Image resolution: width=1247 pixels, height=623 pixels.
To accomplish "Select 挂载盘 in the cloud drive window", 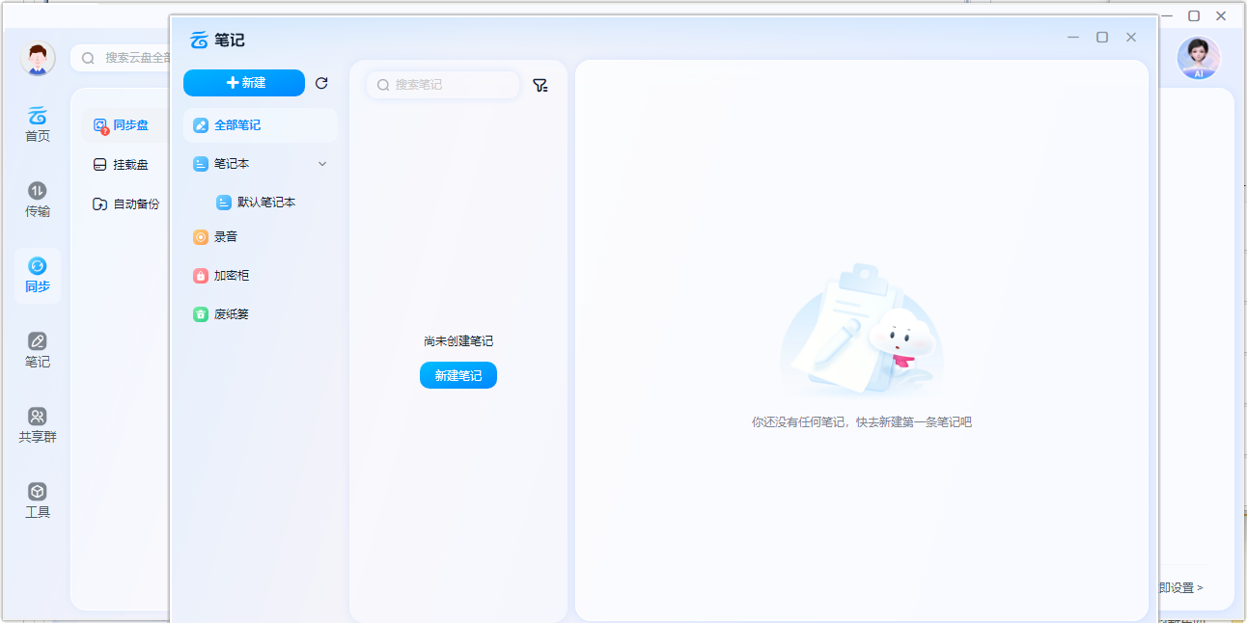I will pyautogui.click(x=121, y=165).
